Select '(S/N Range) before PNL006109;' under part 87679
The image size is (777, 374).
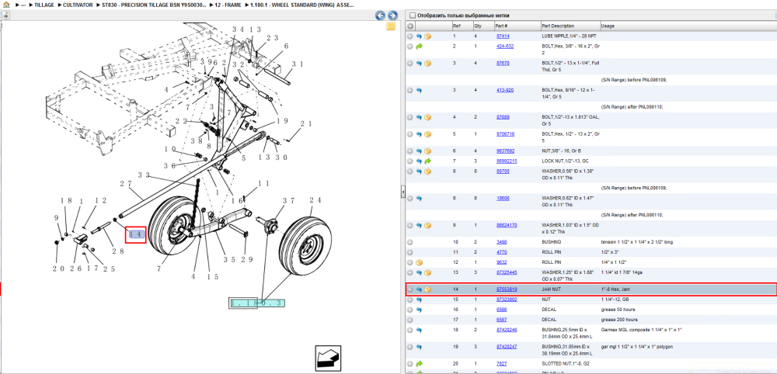[634, 79]
